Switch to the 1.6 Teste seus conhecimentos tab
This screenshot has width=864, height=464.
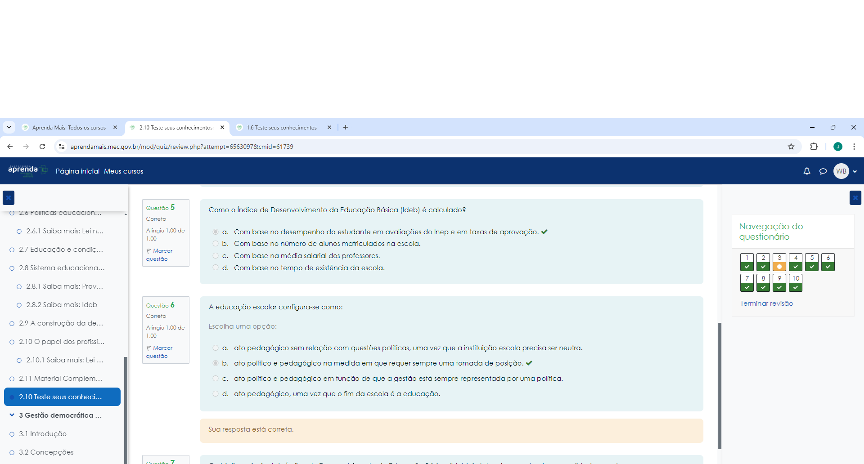tap(281, 128)
